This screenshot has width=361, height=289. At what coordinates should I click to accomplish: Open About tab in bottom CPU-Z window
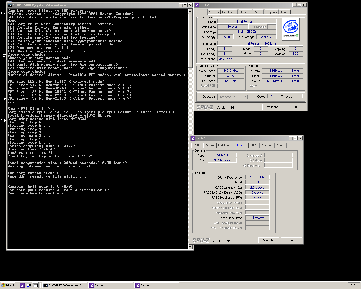pos(280,145)
